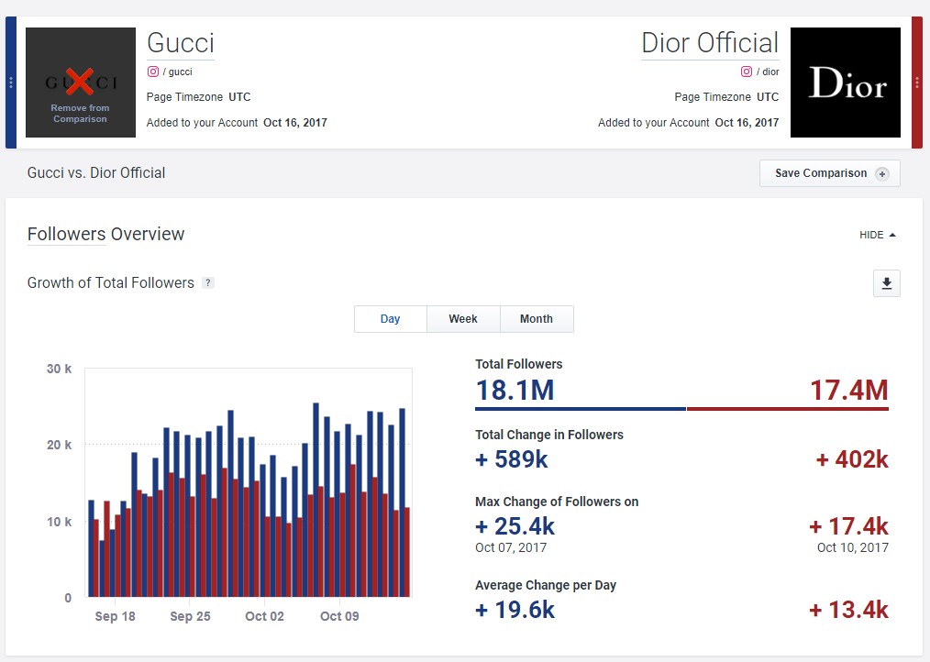Grab the left drag handle dots
This screenshot has height=662, width=930.
pos(11,83)
